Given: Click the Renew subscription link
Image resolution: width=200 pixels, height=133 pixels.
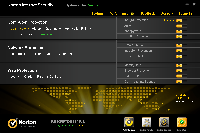Looking at the screenshot, I should click(x=83, y=126).
